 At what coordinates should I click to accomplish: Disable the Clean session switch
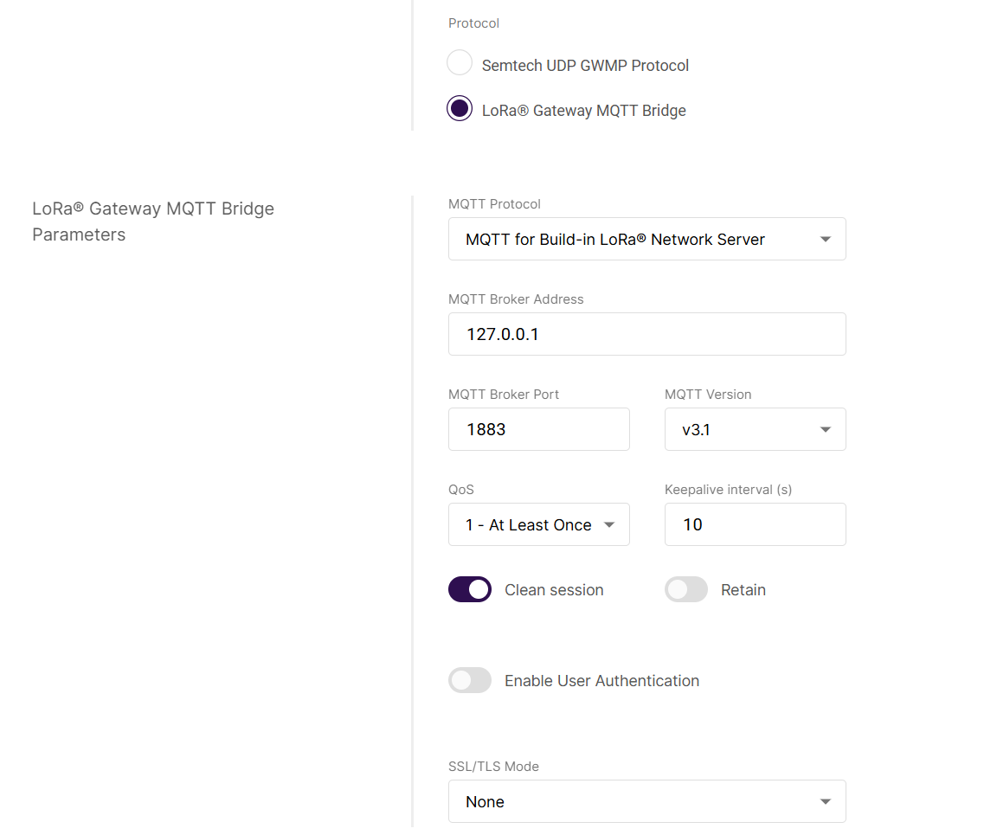[x=470, y=589]
